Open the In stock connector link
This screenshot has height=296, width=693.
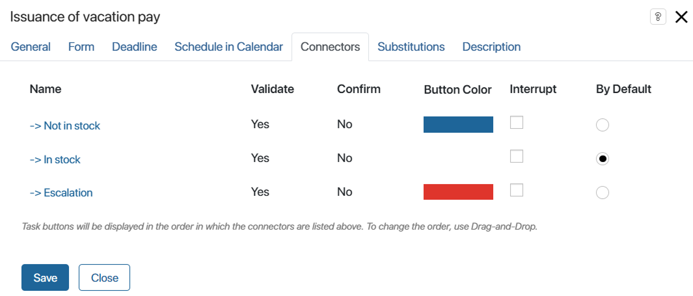[55, 159]
